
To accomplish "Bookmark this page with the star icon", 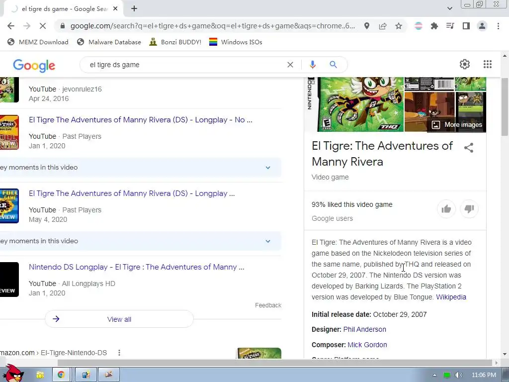I will point(399,26).
